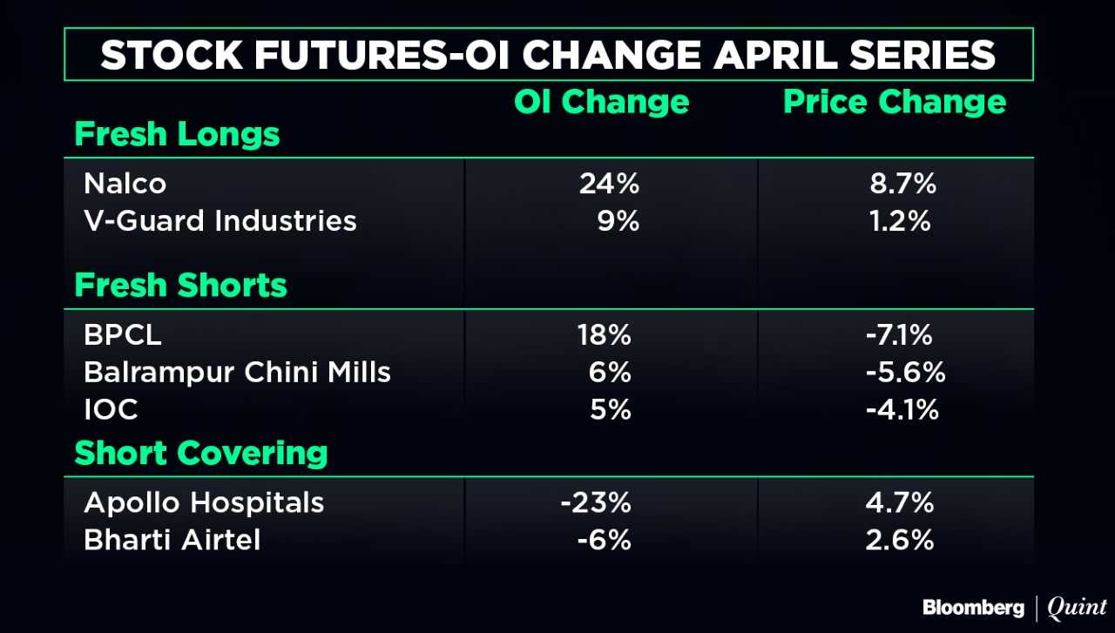
Task: Click the Fresh Longs section heading
Action: click(177, 135)
